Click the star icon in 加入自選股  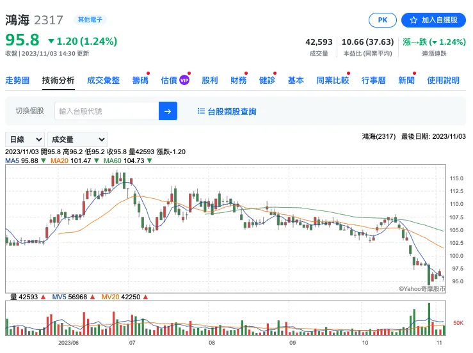413,20
